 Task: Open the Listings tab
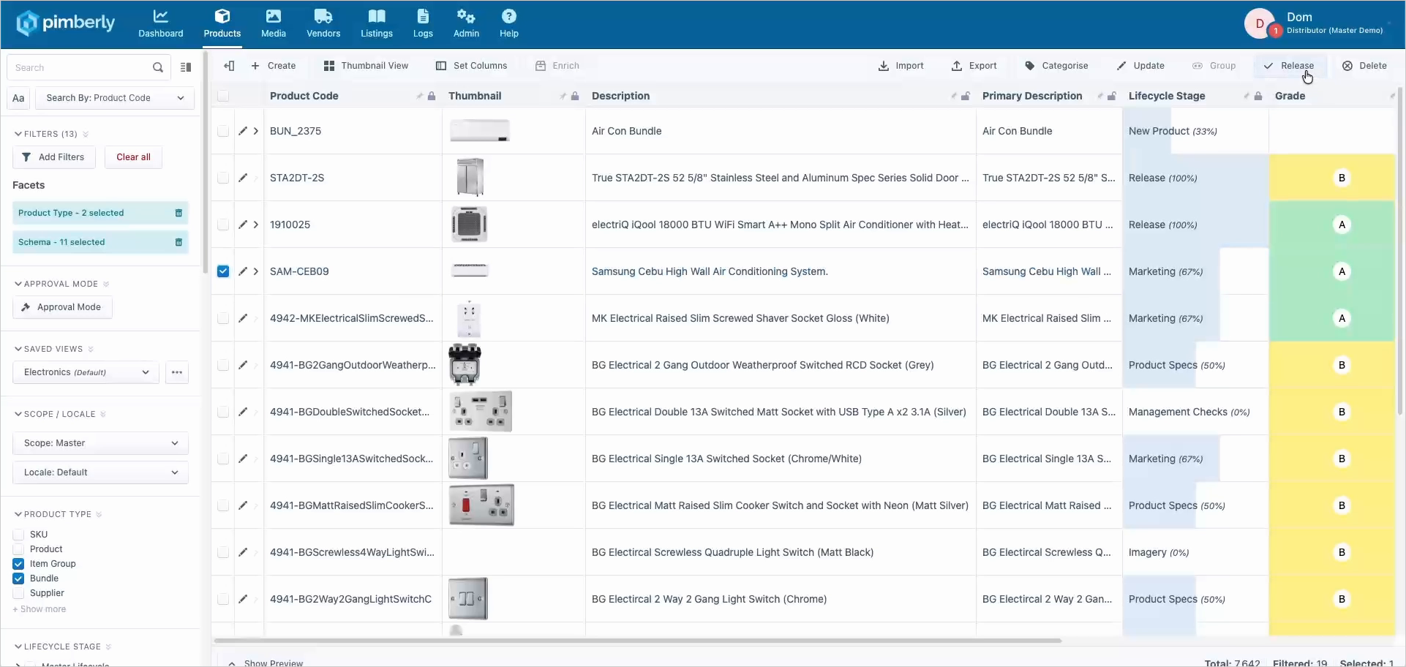click(x=377, y=24)
